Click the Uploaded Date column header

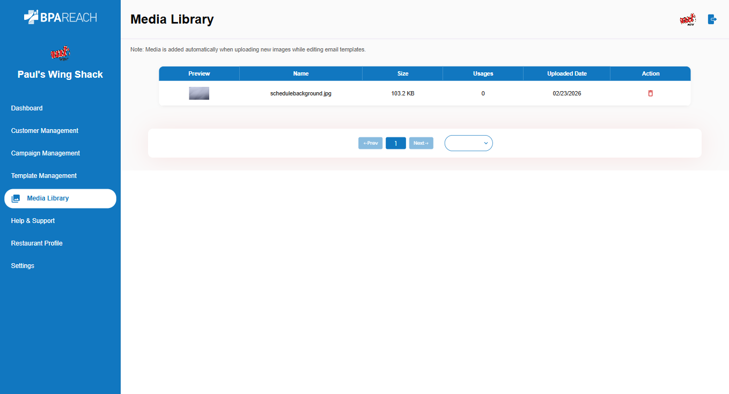pos(566,73)
